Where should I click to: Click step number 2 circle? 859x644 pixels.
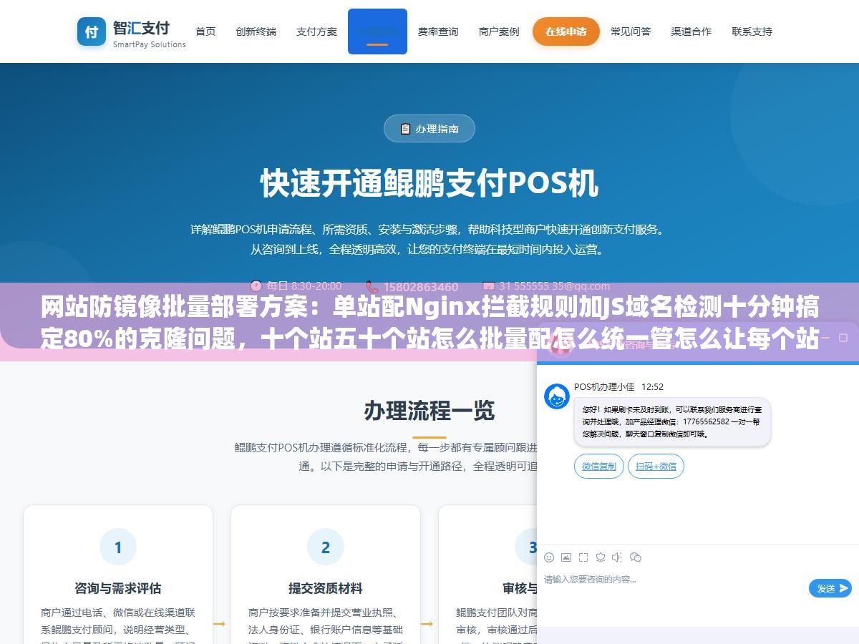(x=326, y=547)
